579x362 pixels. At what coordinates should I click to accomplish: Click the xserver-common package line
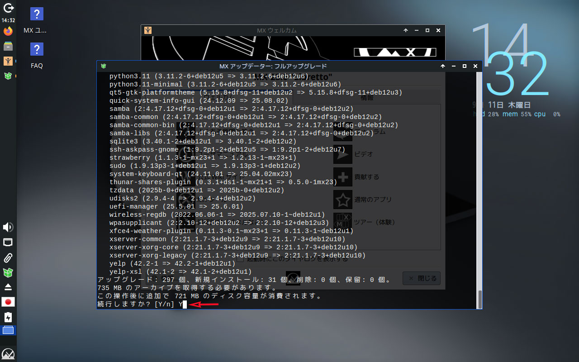tap(227, 239)
